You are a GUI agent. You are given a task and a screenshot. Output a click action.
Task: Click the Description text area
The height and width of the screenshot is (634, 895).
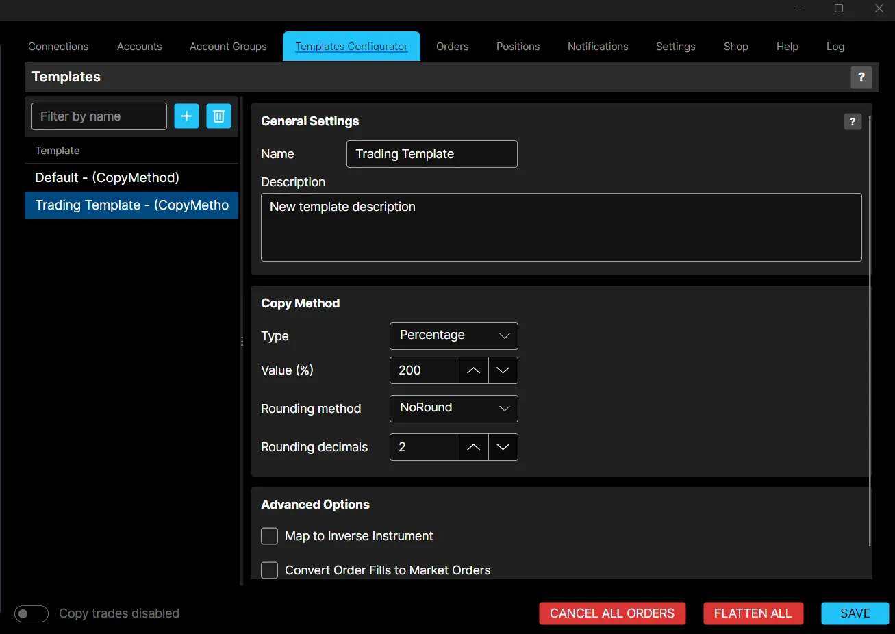[x=562, y=227]
